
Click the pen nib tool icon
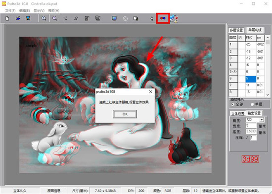152,18
